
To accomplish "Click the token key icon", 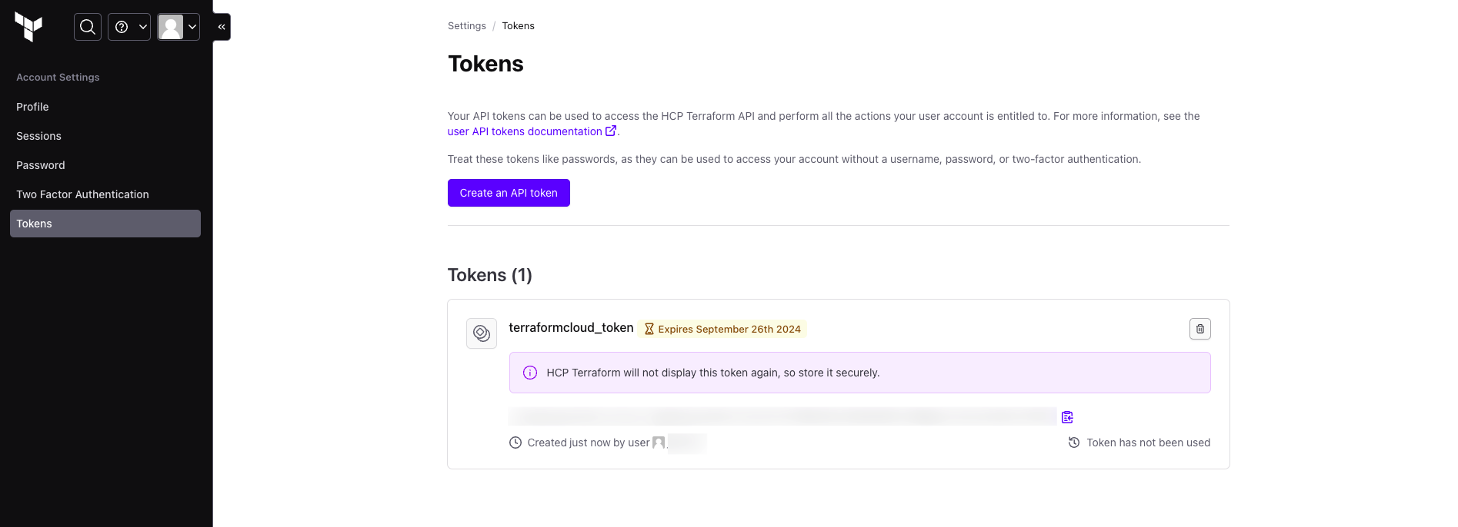I will pyautogui.click(x=482, y=333).
